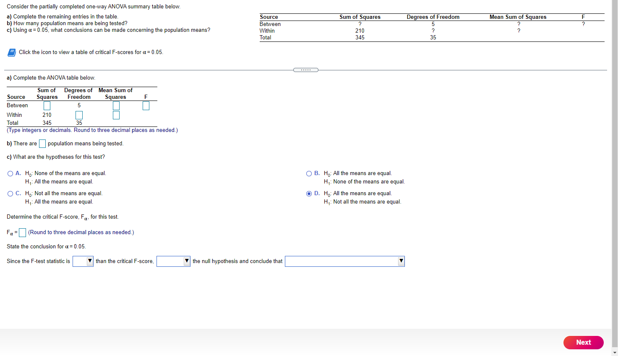Click the scrollbar down arrow
Screen dimensions: 618x356
tap(615, 353)
